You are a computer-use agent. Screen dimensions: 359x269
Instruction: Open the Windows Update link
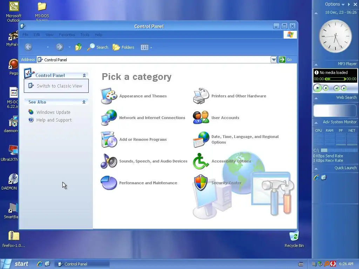pos(53,112)
